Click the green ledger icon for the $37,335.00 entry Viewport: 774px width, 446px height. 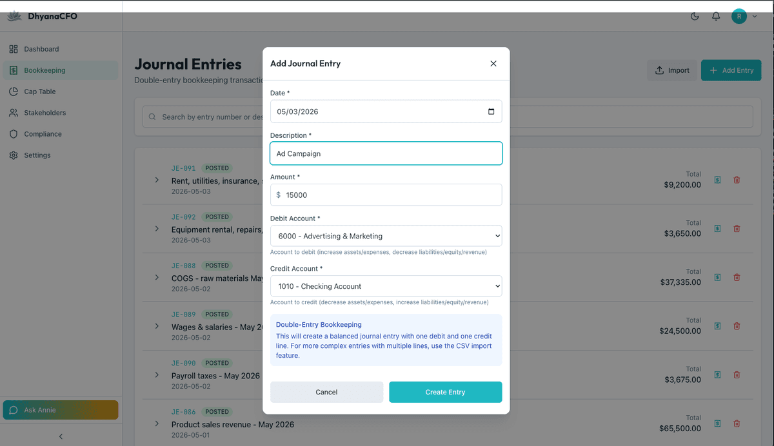[717, 277]
